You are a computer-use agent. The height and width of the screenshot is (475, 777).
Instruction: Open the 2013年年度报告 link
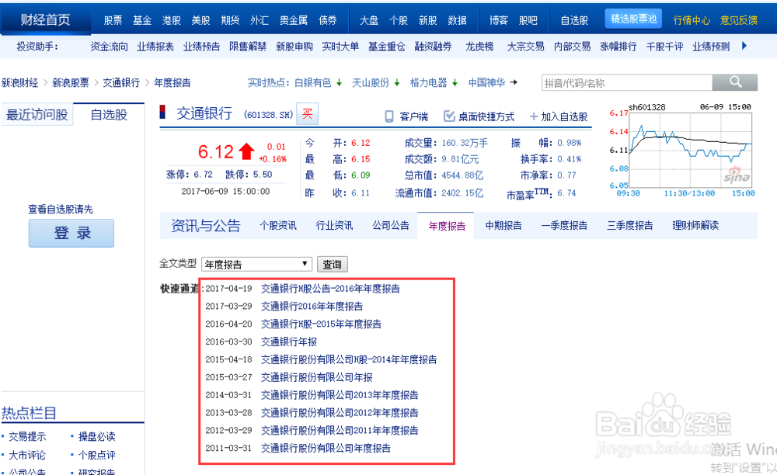(340, 395)
